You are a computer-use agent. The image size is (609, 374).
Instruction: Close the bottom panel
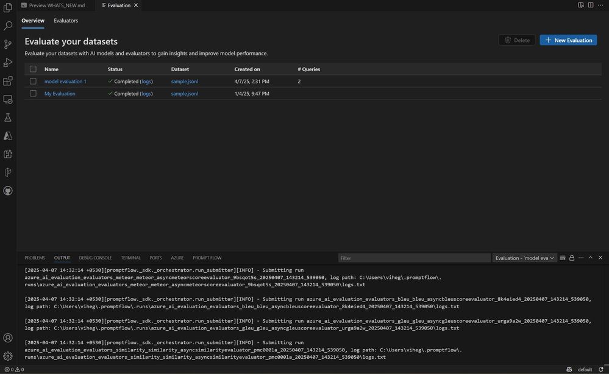pos(600,258)
